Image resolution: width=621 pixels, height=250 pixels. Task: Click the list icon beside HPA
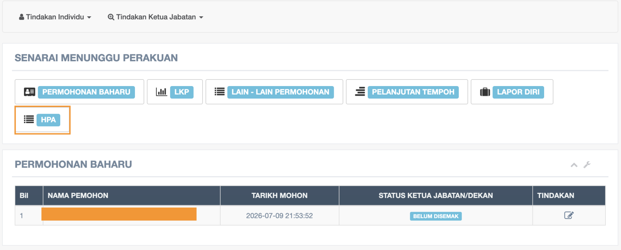coord(29,119)
